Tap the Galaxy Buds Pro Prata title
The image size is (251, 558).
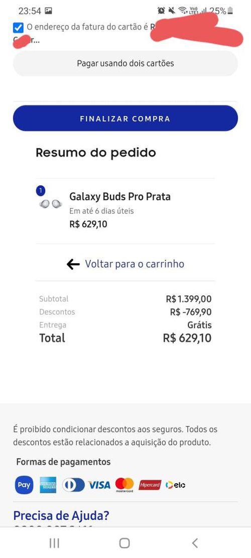[120, 196]
